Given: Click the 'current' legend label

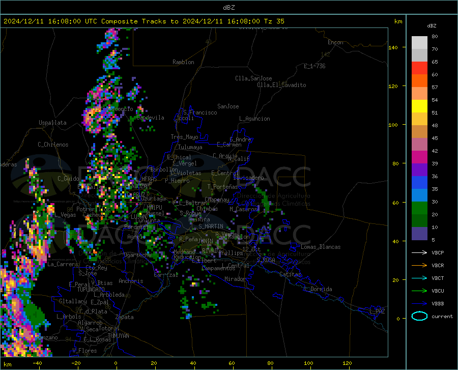Looking at the screenshot, I should click(x=442, y=316).
